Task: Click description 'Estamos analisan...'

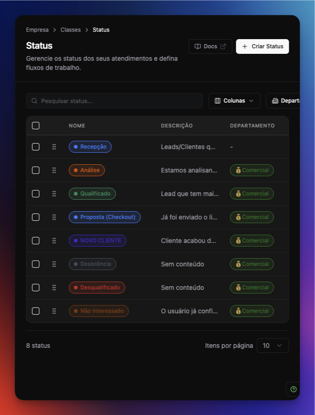Action: coord(189,170)
